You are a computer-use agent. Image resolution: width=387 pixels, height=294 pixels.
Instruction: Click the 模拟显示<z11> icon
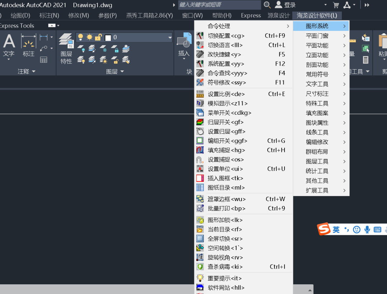(200, 103)
